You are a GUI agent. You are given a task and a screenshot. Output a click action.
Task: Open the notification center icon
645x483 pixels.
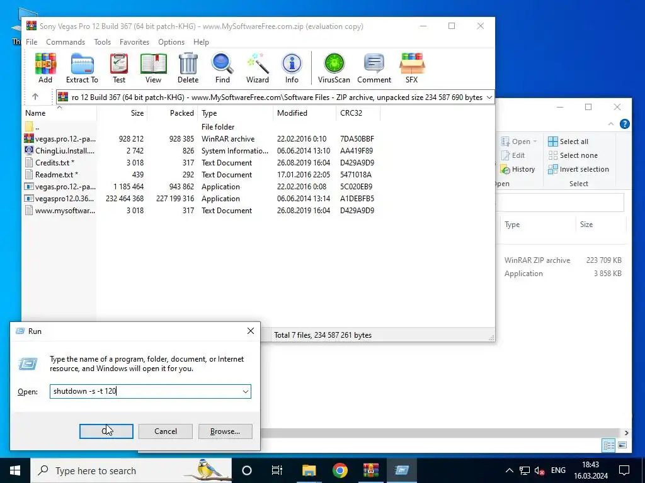pyautogui.click(x=624, y=470)
